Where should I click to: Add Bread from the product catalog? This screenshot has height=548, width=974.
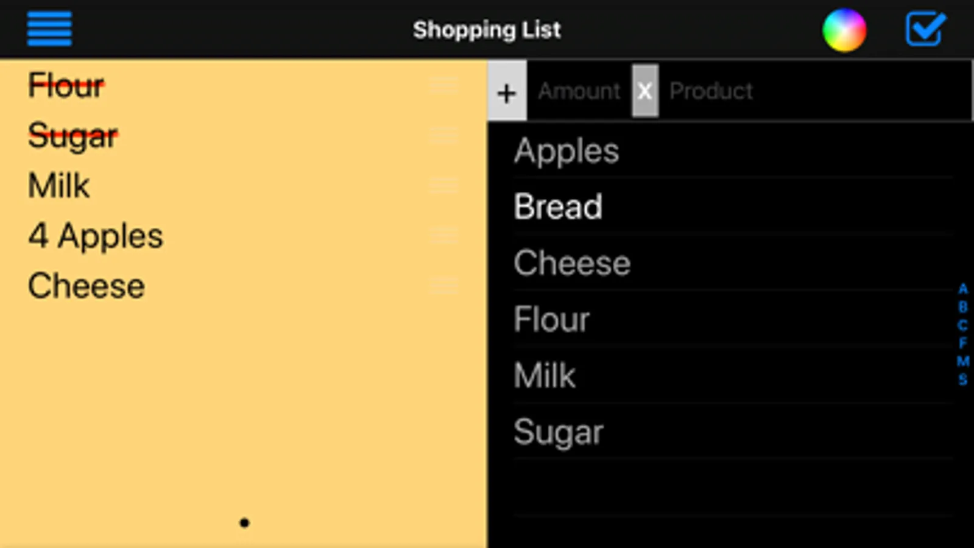pyautogui.click(x=558, y=207)
